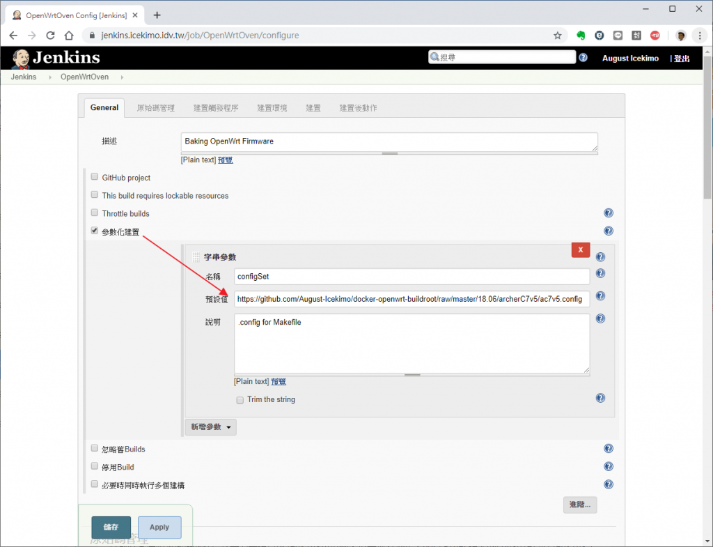
Task: Switch to 建置環境 tab
Action: 272,108
